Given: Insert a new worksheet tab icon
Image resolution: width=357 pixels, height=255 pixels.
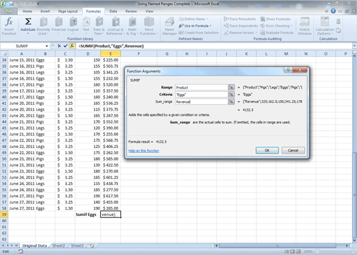Looking at the screenshot, I should click(x=92, y=245).
